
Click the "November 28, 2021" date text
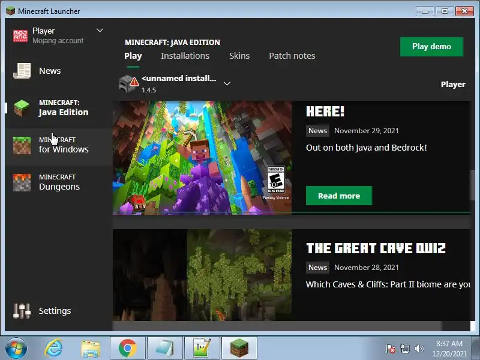tap(367, 268)
